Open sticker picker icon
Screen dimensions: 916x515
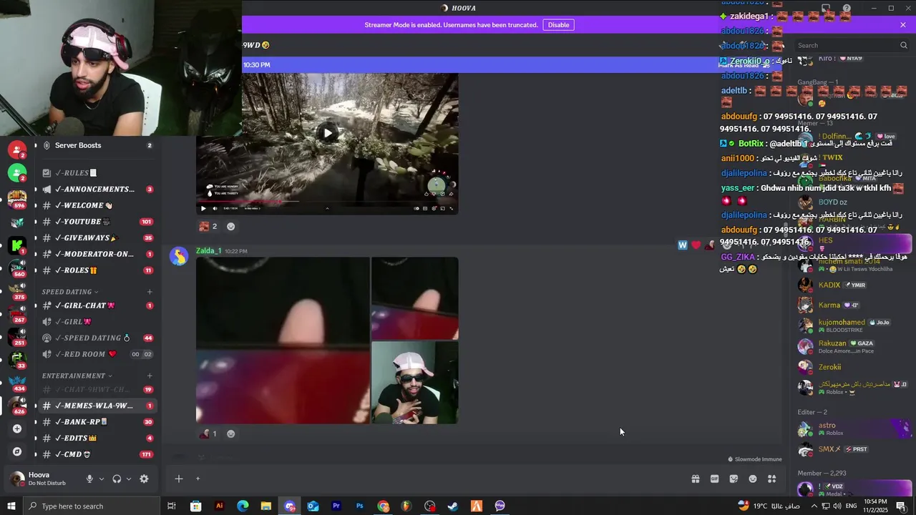[x=734, y=479]
